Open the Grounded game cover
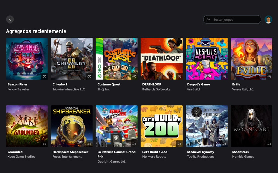 click(x=27, y=126)
